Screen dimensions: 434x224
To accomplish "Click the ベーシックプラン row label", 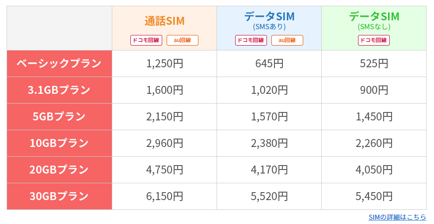I will click(x=59, y=63).
